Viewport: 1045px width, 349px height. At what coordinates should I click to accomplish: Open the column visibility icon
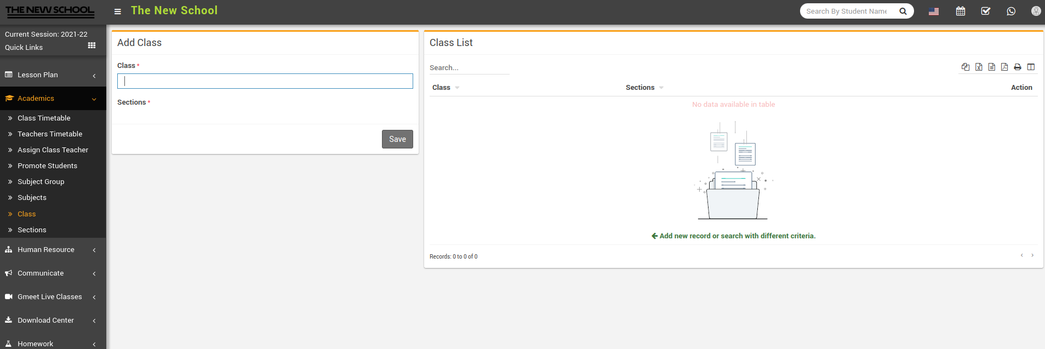pos(1031,67)
